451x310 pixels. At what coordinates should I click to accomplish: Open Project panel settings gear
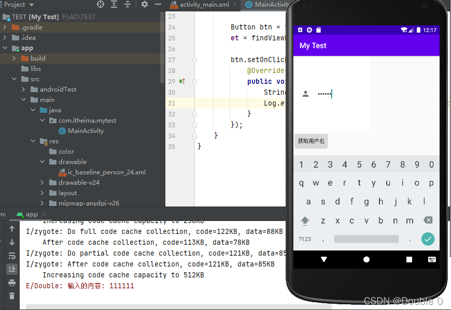(145, 4)
